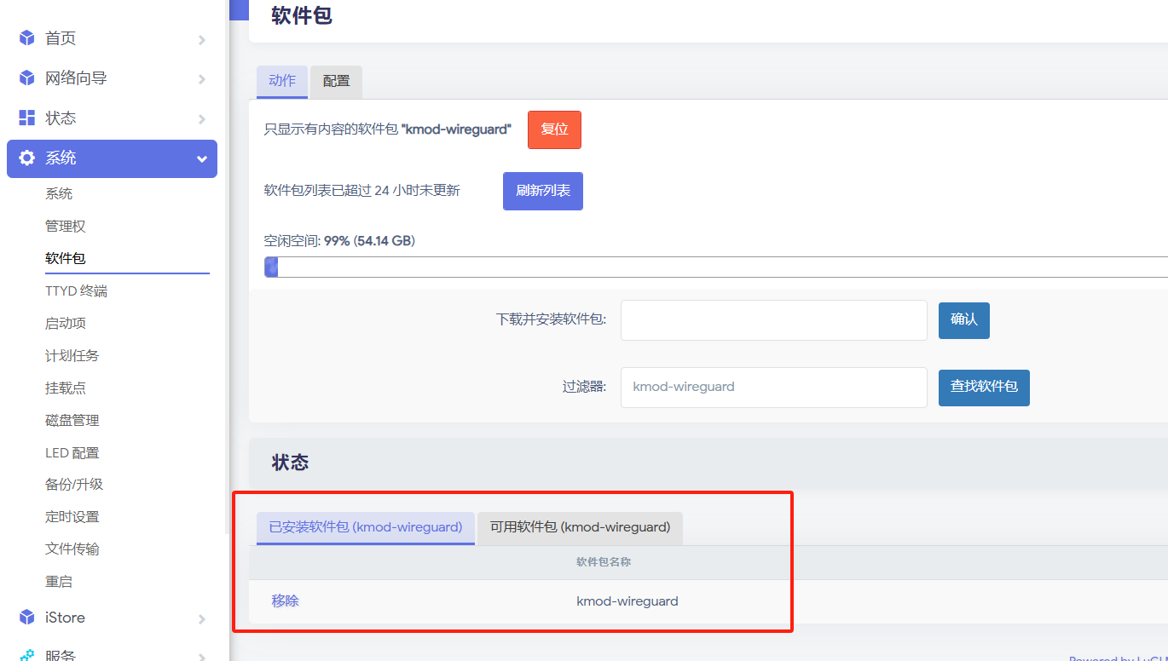Collapse the 系统 menu chevron

coord(202,159)
